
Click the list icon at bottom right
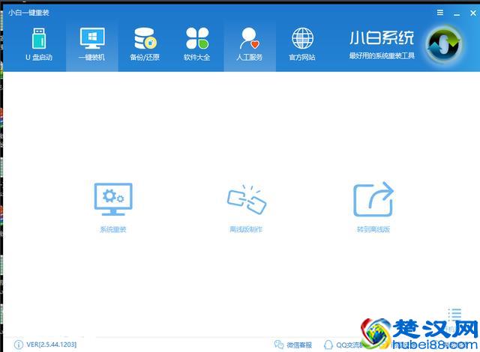[x=454, y=314]
